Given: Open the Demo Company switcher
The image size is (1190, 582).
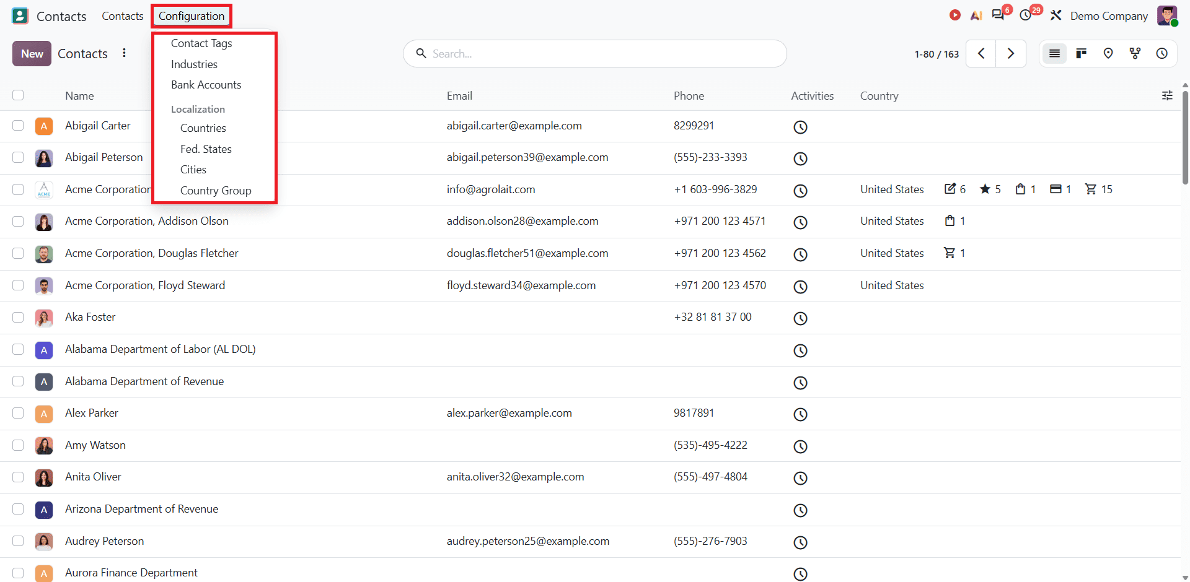Looking at the screenshot, I should pyautogui.click(x=1109, y=16).
